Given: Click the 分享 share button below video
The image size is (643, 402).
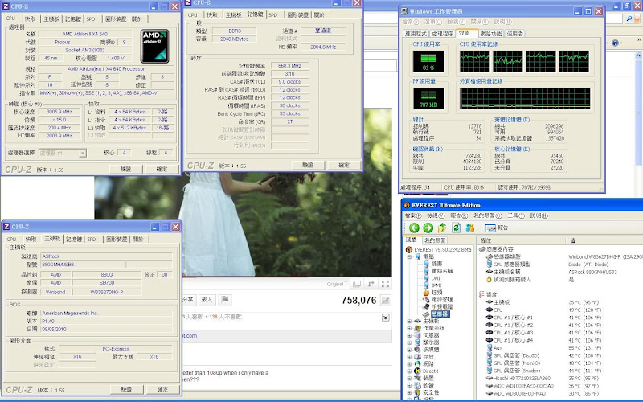Looking at the screenshot, I should click(188, 300).
